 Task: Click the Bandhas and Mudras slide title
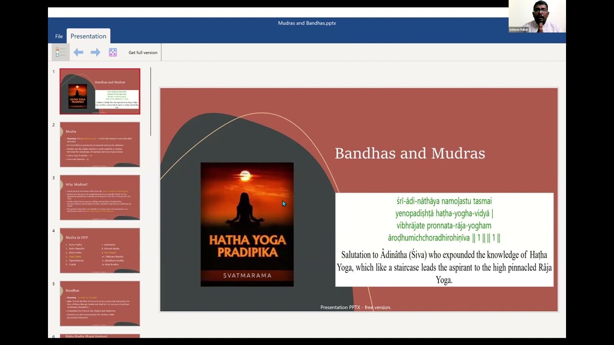pyautogui.click(x=410, y=153)
